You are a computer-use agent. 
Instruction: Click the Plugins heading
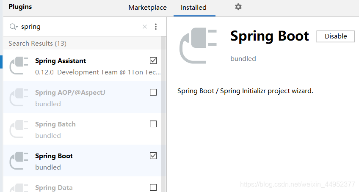click(20, 7)
